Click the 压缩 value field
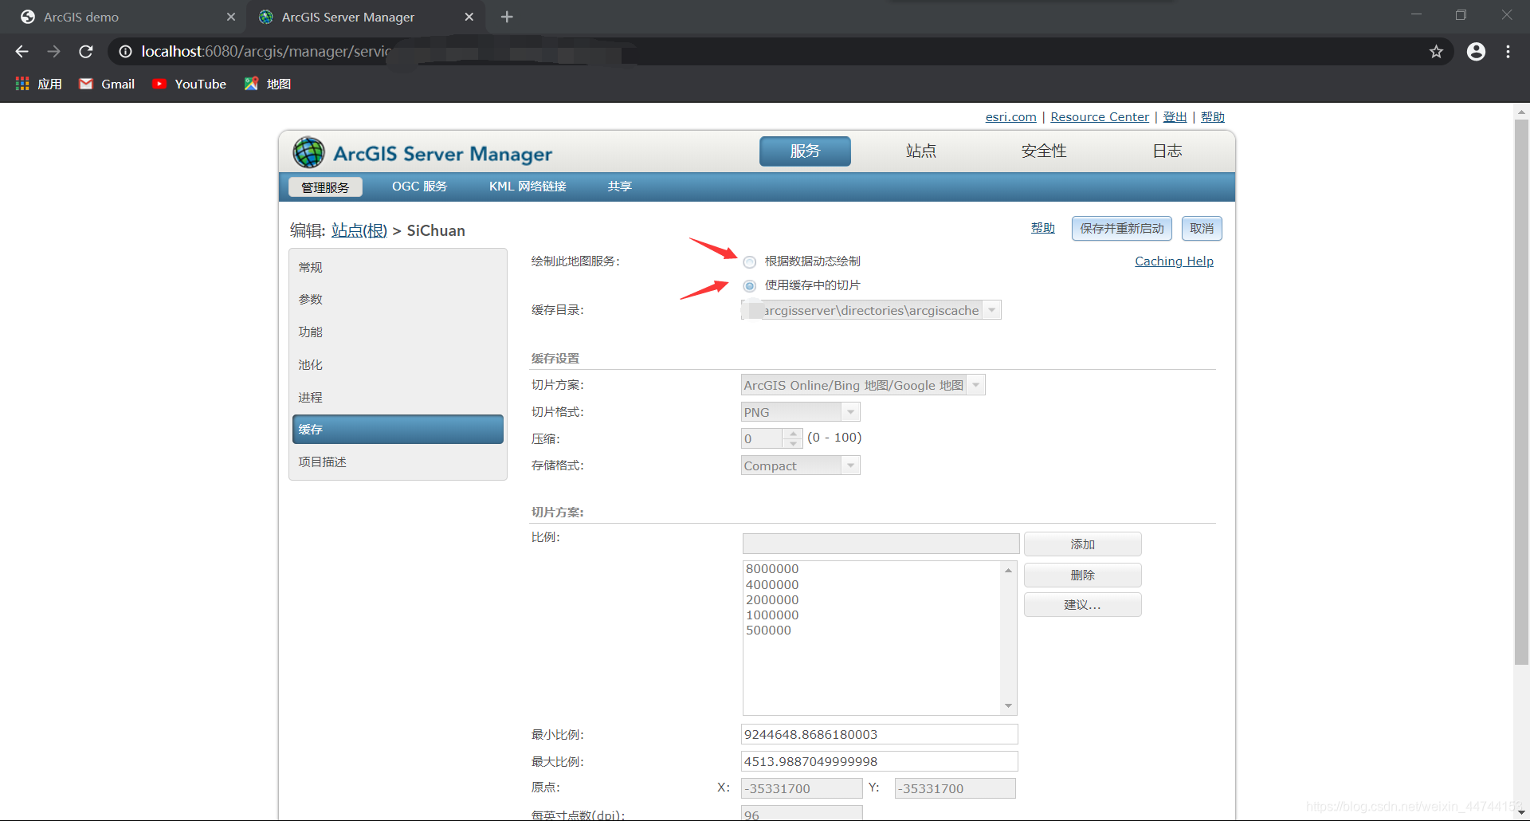This screenshot has width=1530, height=821. 763,438
